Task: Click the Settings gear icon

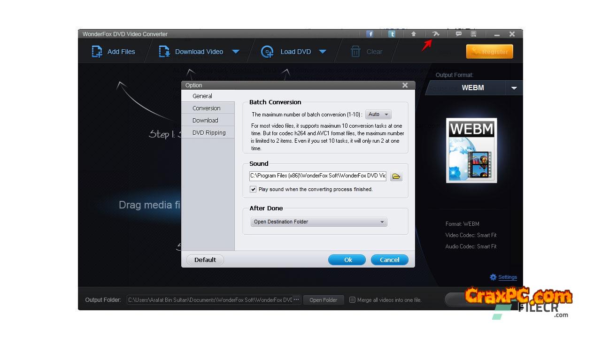Action: click(493, 277)
